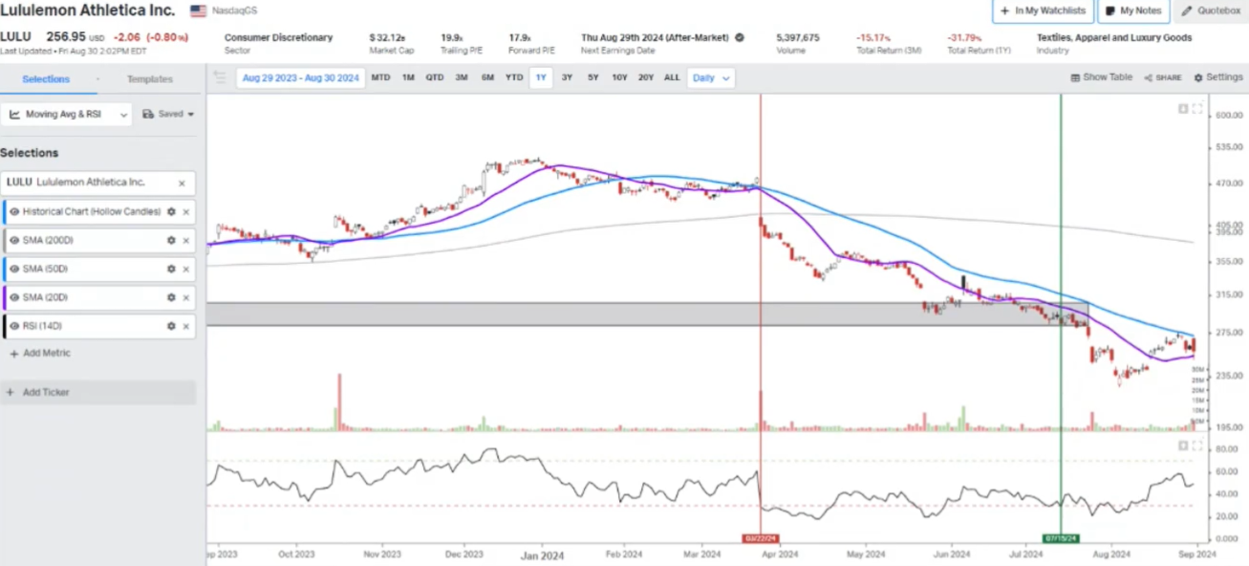Screen dimensions: 1249x566
Task: Toggle visibility eye for RSI (14D)
Action: (14, 326)
